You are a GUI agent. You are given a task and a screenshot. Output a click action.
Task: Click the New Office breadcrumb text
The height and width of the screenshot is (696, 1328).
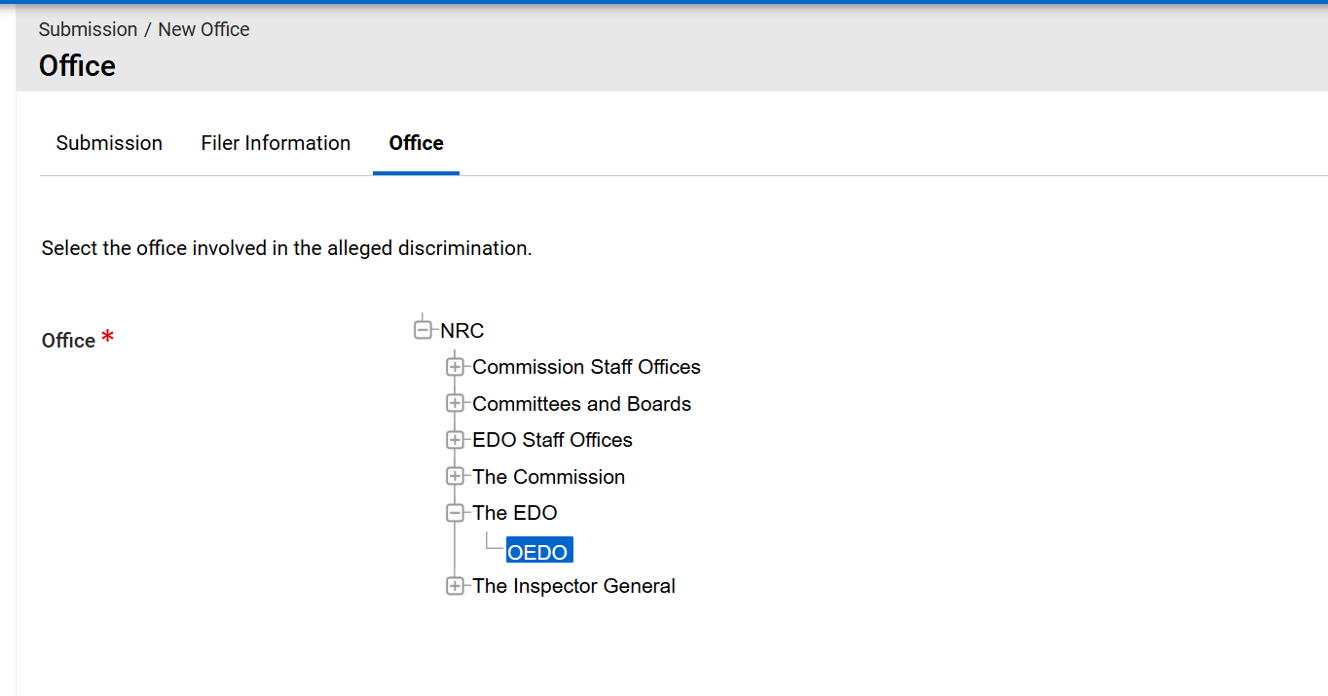(203, 29)
